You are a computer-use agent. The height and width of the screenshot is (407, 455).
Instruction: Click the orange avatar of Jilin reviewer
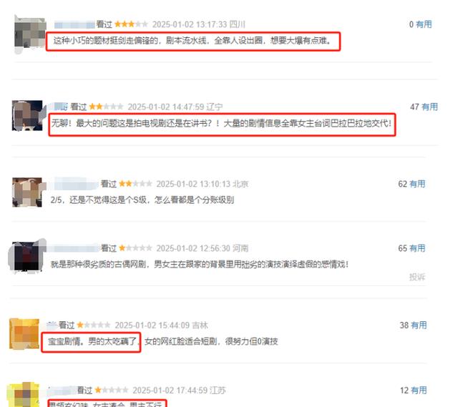click(x=24, y=333)
